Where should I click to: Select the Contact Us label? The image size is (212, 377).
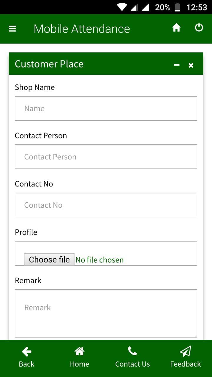pyautogui.click(x=132, y=364)
